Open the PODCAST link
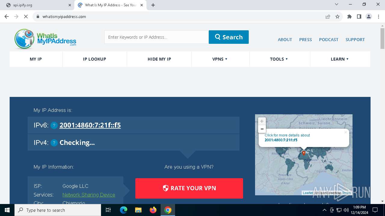 pos(328,40)
